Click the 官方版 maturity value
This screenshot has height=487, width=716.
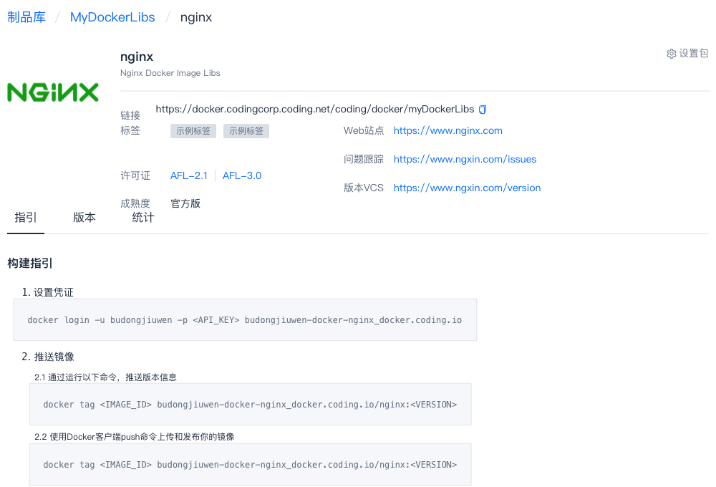(185, 204)
